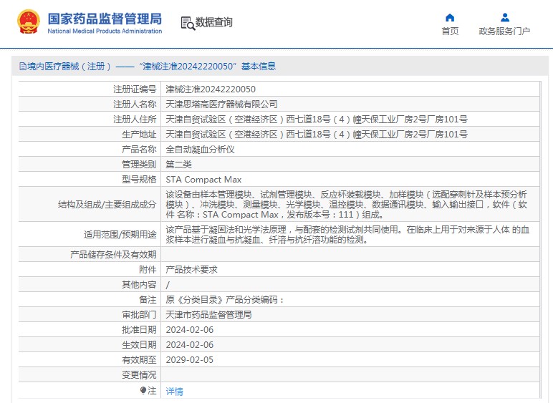Go to 首页 home link

450,31
